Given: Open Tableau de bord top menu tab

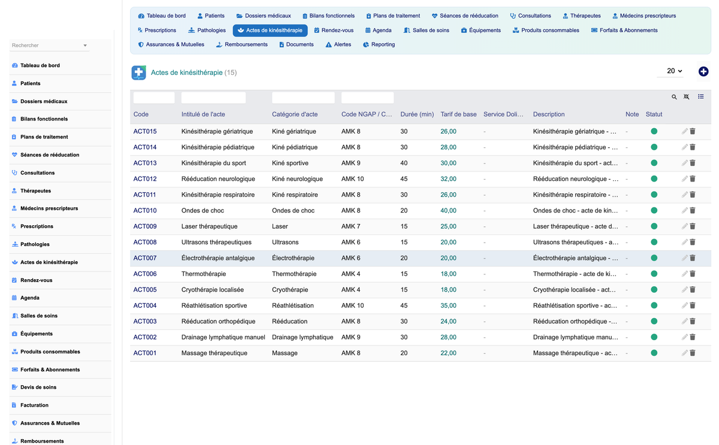Looking at the screenshot, I should click(x=162, y=16).
